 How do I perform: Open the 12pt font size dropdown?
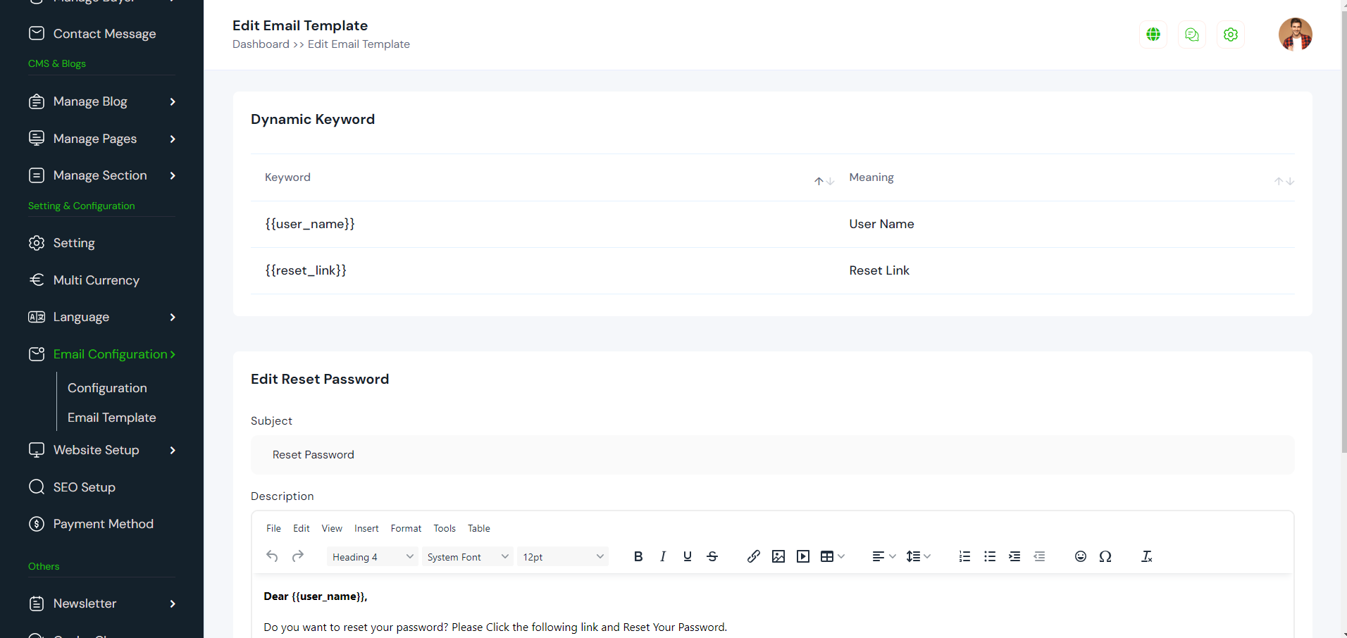(562, 557)
